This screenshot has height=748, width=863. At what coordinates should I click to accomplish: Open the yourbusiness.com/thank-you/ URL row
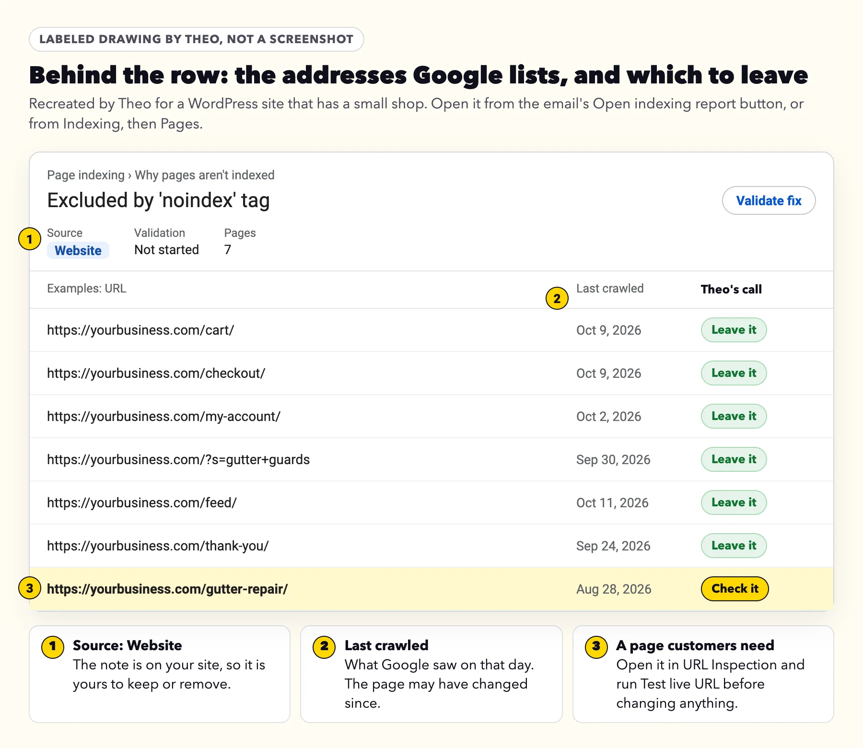click(431, 546)
